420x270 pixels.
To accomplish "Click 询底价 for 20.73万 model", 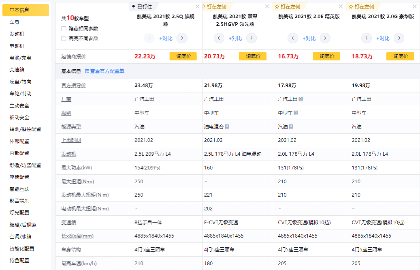I will tap(253, 56).
